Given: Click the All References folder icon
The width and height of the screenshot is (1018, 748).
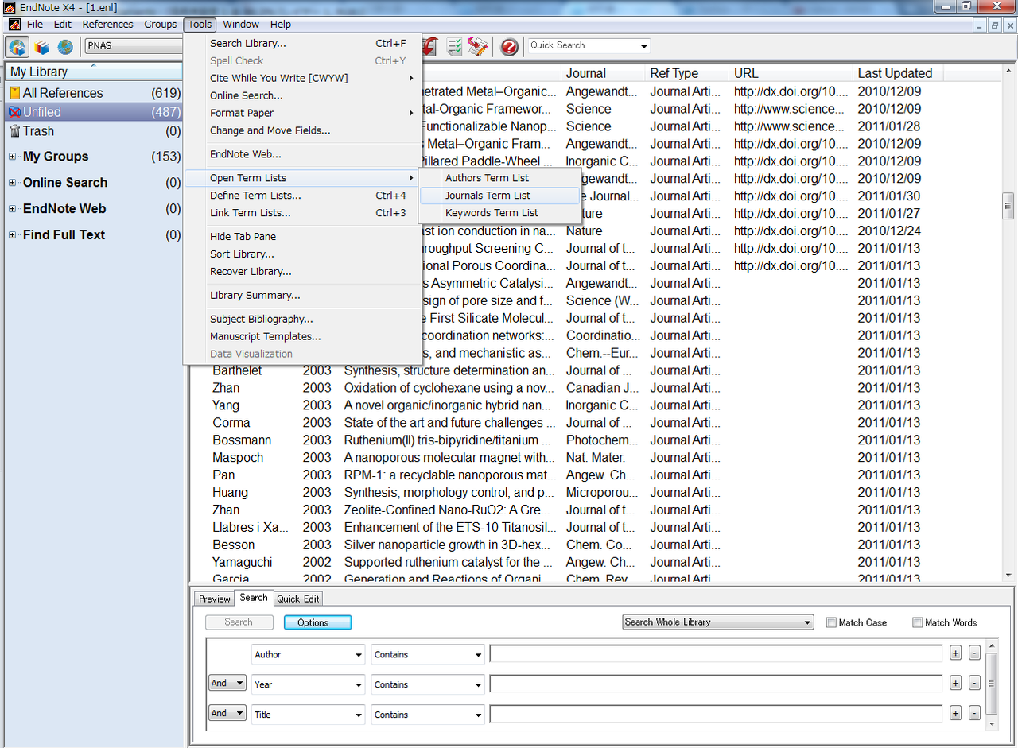Looking at the screenshot, I should pos(14,93).
